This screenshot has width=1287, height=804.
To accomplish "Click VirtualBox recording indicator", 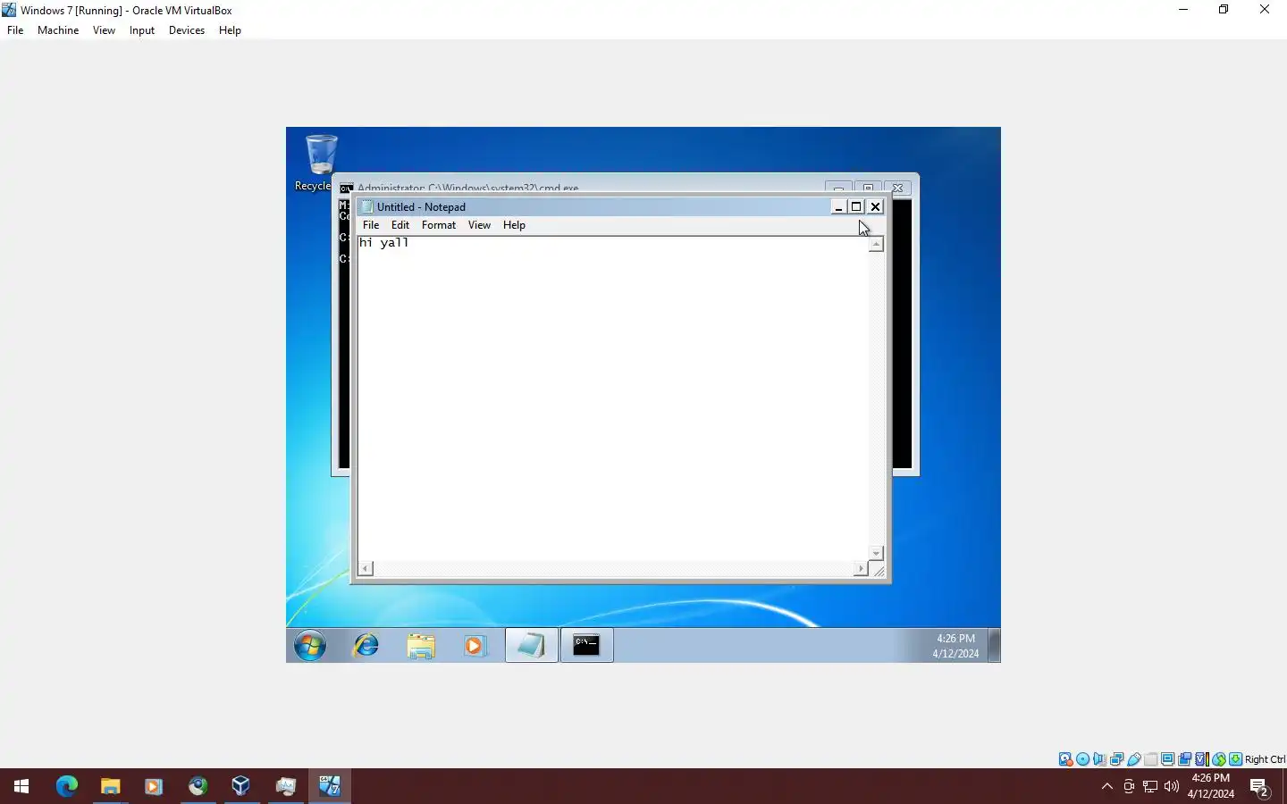I will coord(1185,759).
